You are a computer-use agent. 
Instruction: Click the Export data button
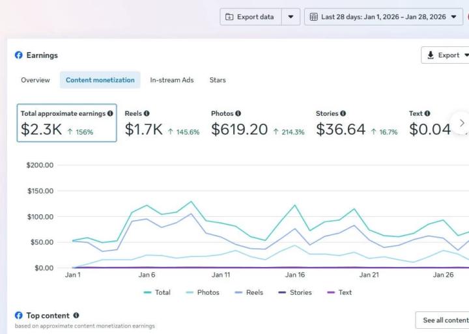coord(249,17)
